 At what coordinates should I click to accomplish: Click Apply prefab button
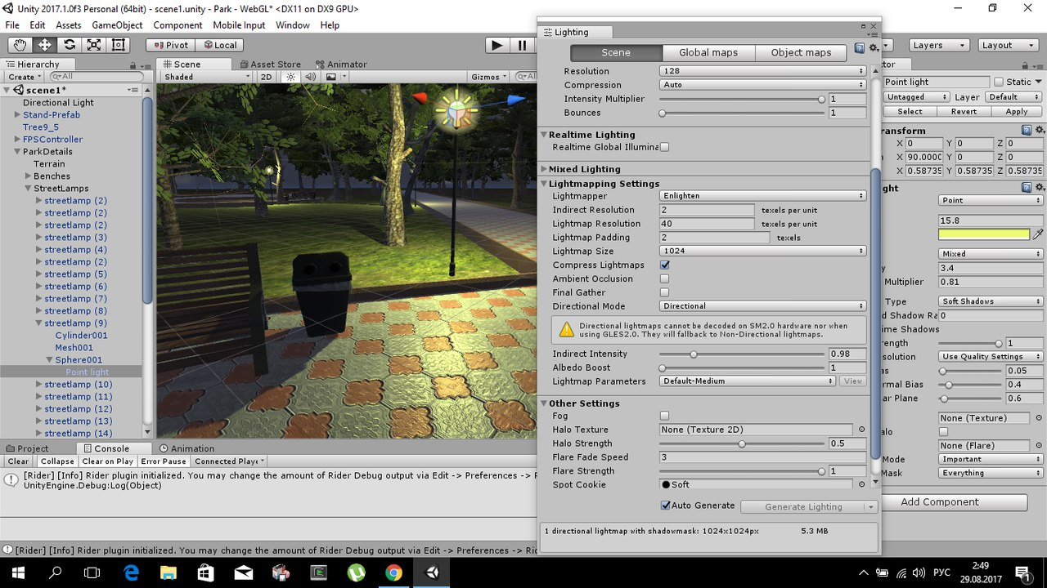(1017, 111)
